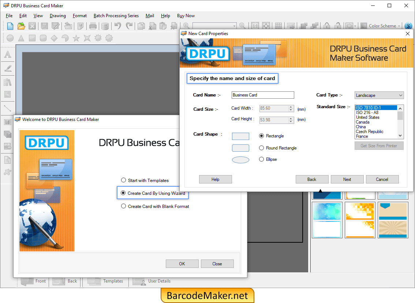The width and height of the screenshot is (415, 303).
Task: Open the Library books tool in sidebar
Action: (x=8, y=82)
